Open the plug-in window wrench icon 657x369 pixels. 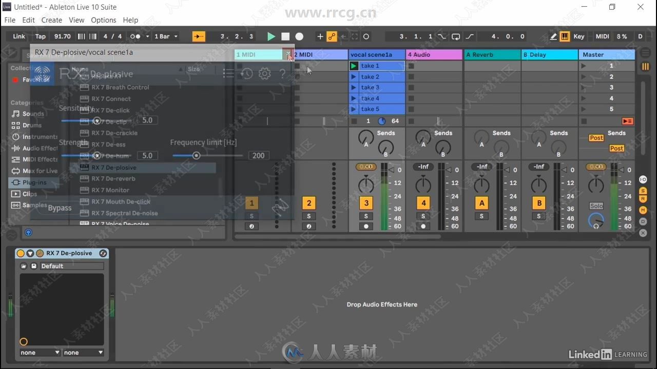tap(40, 253)
